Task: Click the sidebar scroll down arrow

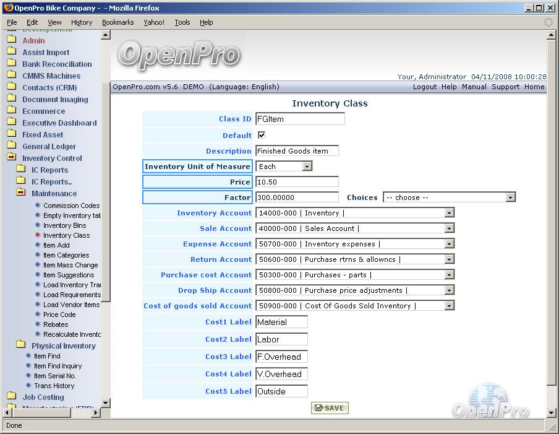Action: [105, 403]
